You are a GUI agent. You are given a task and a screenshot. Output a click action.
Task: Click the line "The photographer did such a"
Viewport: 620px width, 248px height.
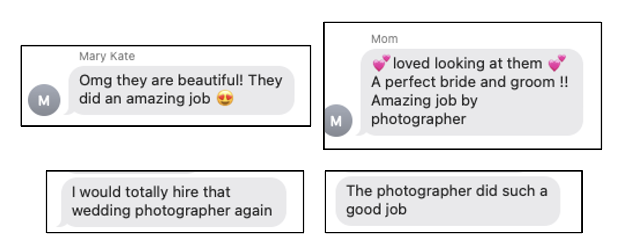point(447,191)
